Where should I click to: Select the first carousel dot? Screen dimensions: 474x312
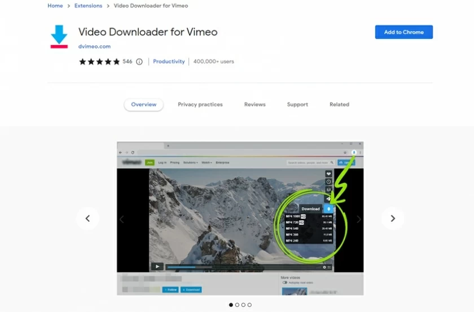[231, 305]
